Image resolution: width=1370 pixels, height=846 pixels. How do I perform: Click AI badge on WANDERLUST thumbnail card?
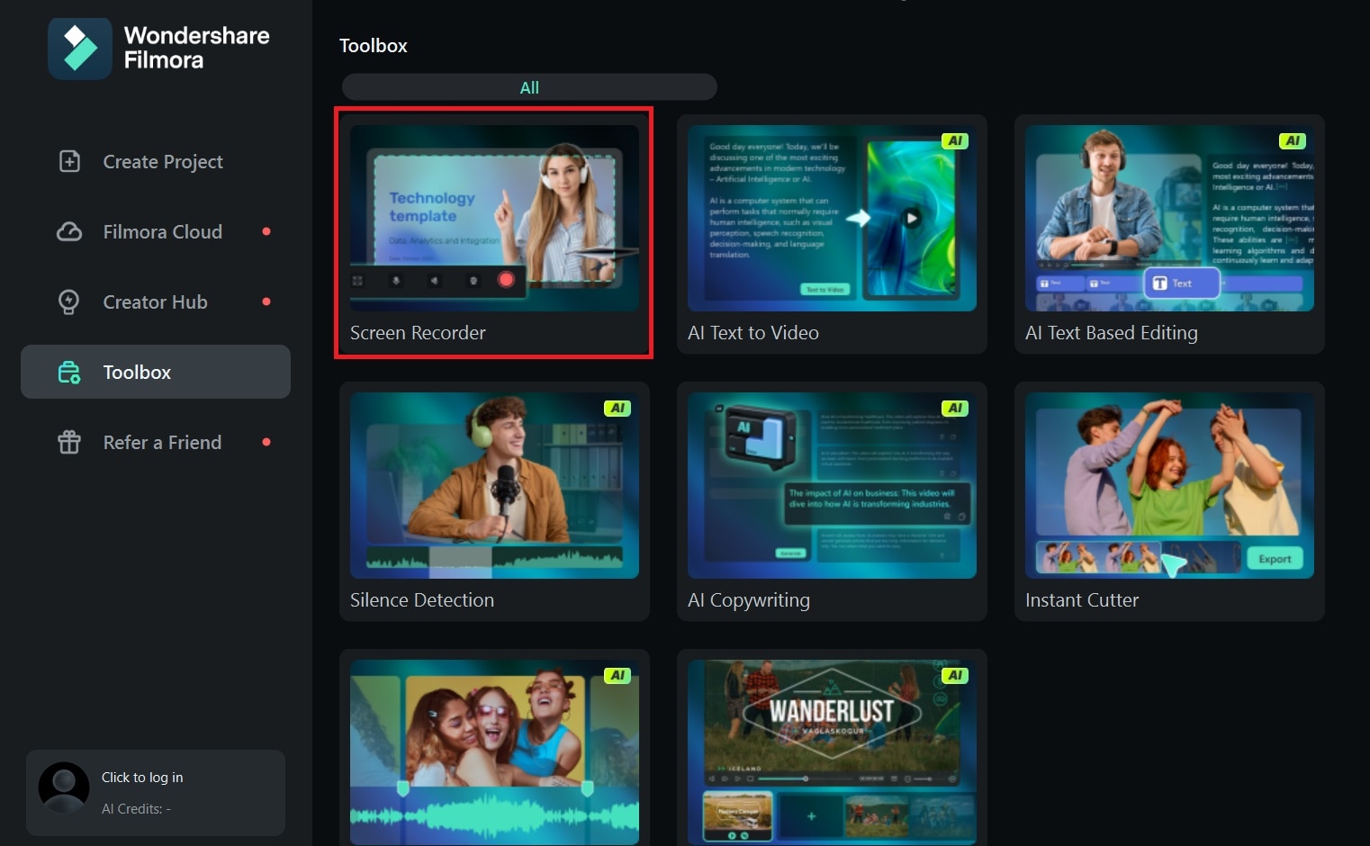point(954,676)
